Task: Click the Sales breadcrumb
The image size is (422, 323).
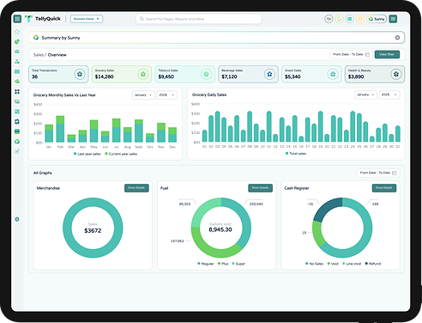Action: click(39, 55)
